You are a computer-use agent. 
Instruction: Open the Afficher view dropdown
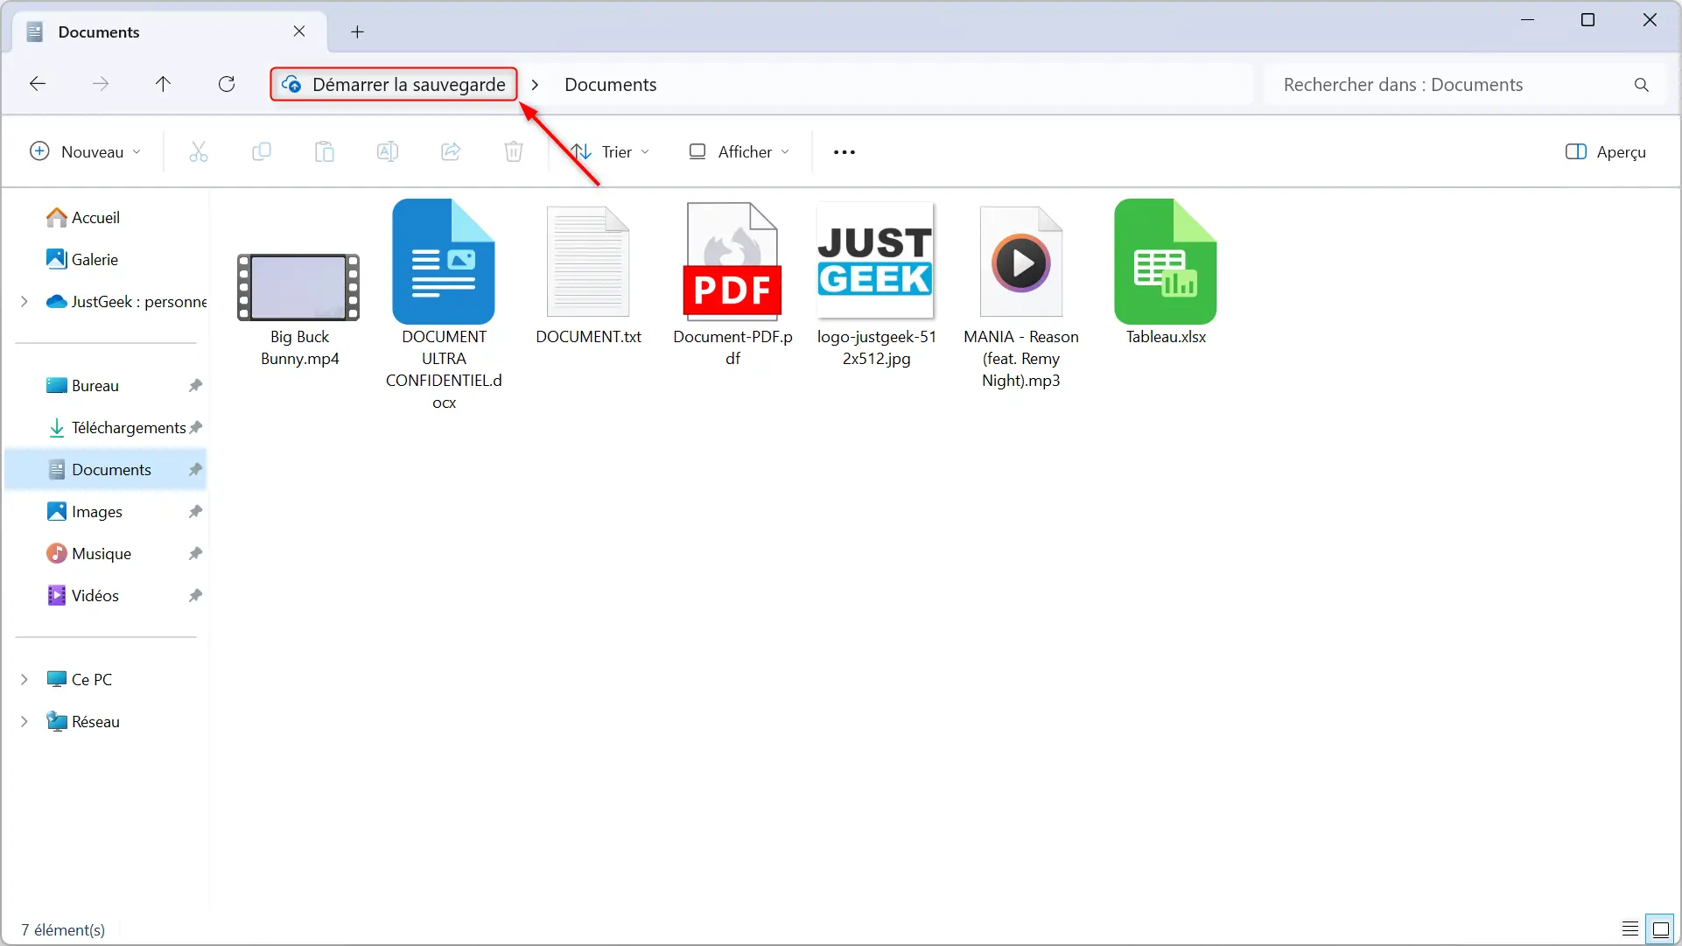(x=739, y=152)
